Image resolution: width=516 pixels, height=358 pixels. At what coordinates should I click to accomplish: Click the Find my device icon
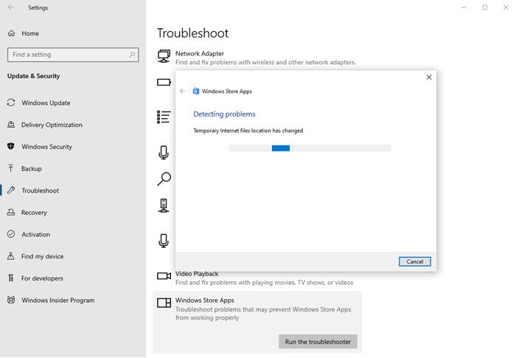click(11, 256)
